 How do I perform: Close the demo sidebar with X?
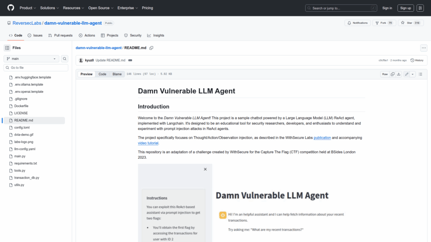[205, 169]
